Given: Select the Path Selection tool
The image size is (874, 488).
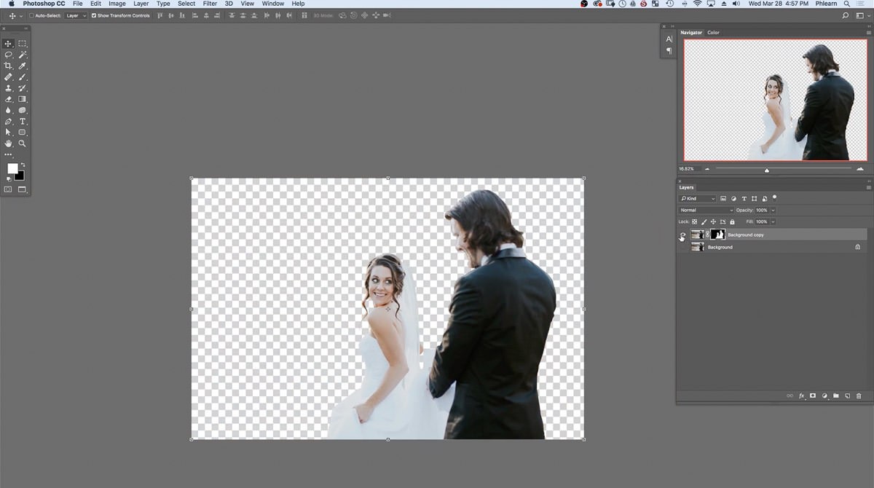Looking at the screenshot, I should tap(9, 133).
